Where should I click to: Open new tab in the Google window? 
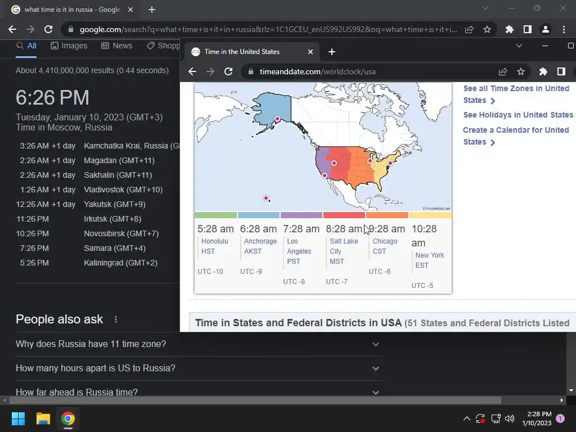152,10
